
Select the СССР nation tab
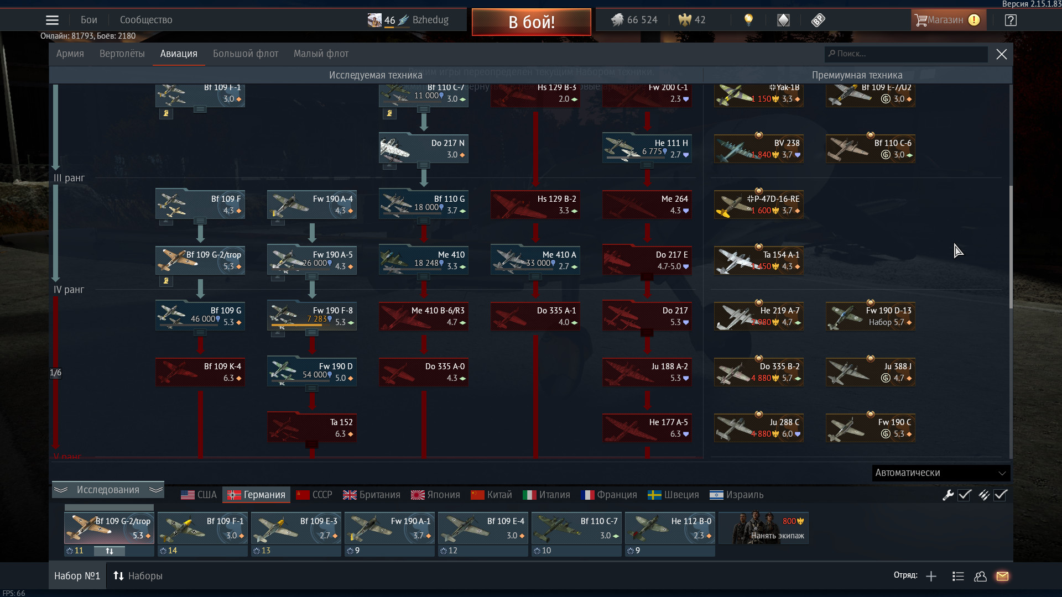(314, 495)
